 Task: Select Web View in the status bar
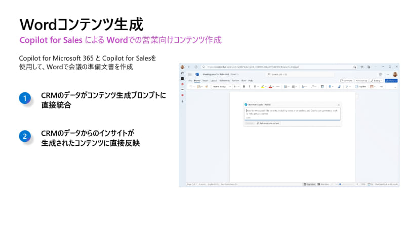[323, 184]
